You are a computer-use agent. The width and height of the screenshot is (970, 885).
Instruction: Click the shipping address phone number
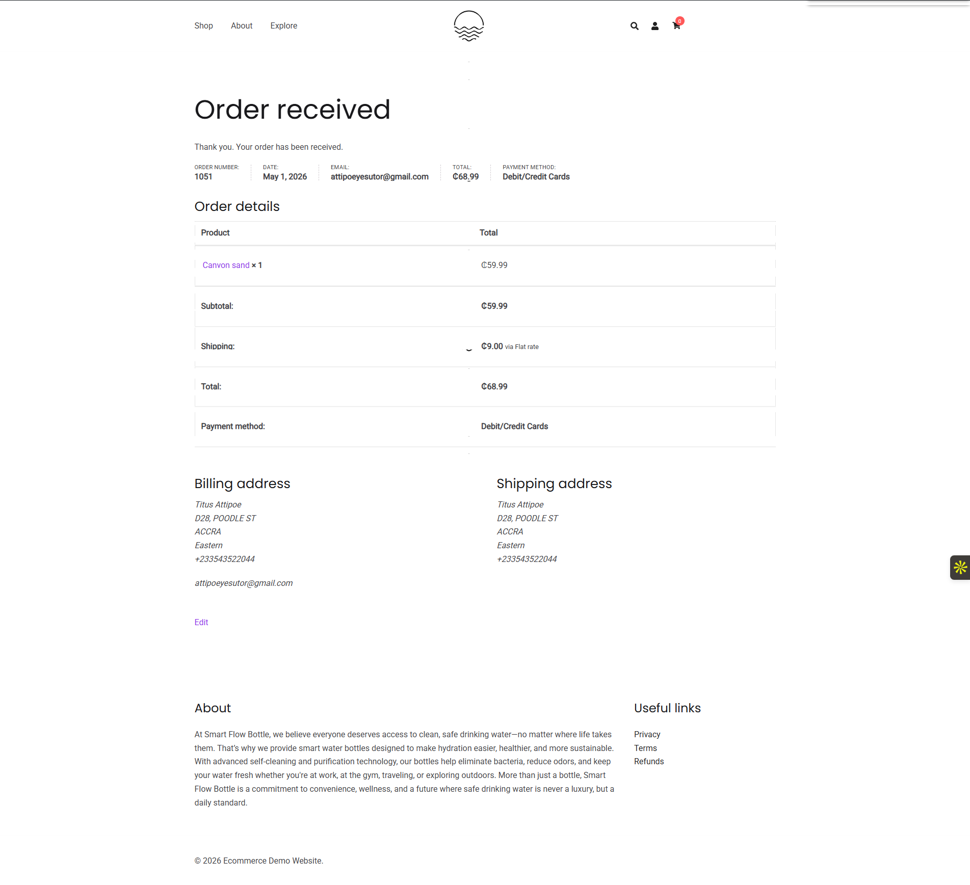527,559
